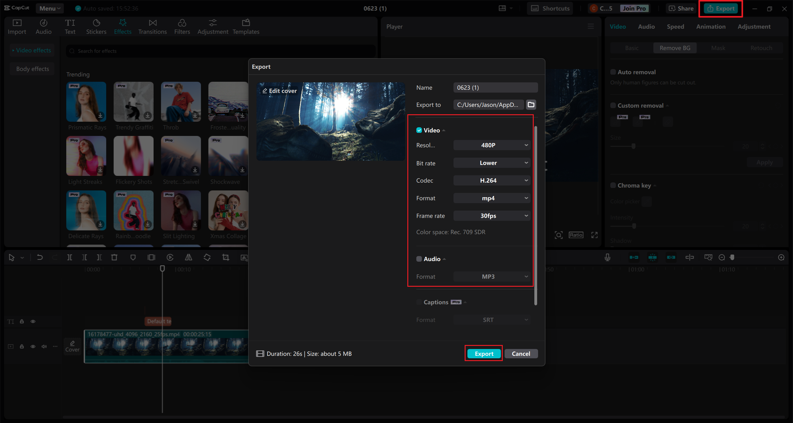Switch to the Transitions tab
This screenshot has height=423, width=793.
152,27
